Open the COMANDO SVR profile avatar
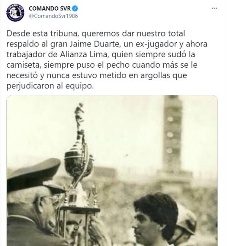Viewport: 228px width, 246px height. click(15, 13)
